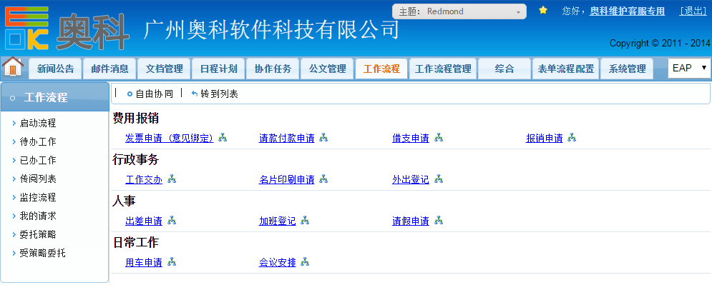Open the 系统管理 tab
This screenshot has width=712, height=300.
click(x=627, y=69)
